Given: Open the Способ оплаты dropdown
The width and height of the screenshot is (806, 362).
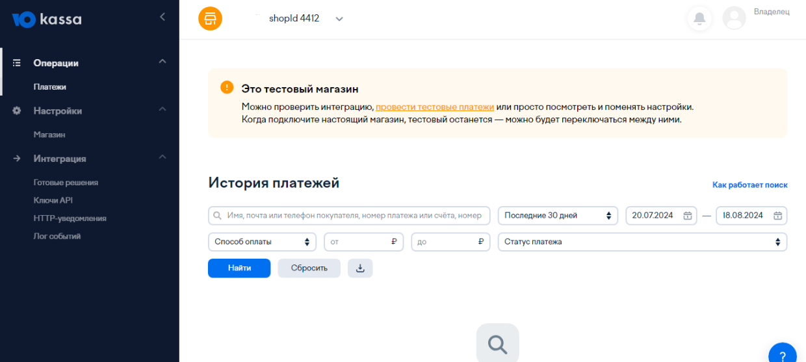Looking at the screenshot, I should (262, 242).
